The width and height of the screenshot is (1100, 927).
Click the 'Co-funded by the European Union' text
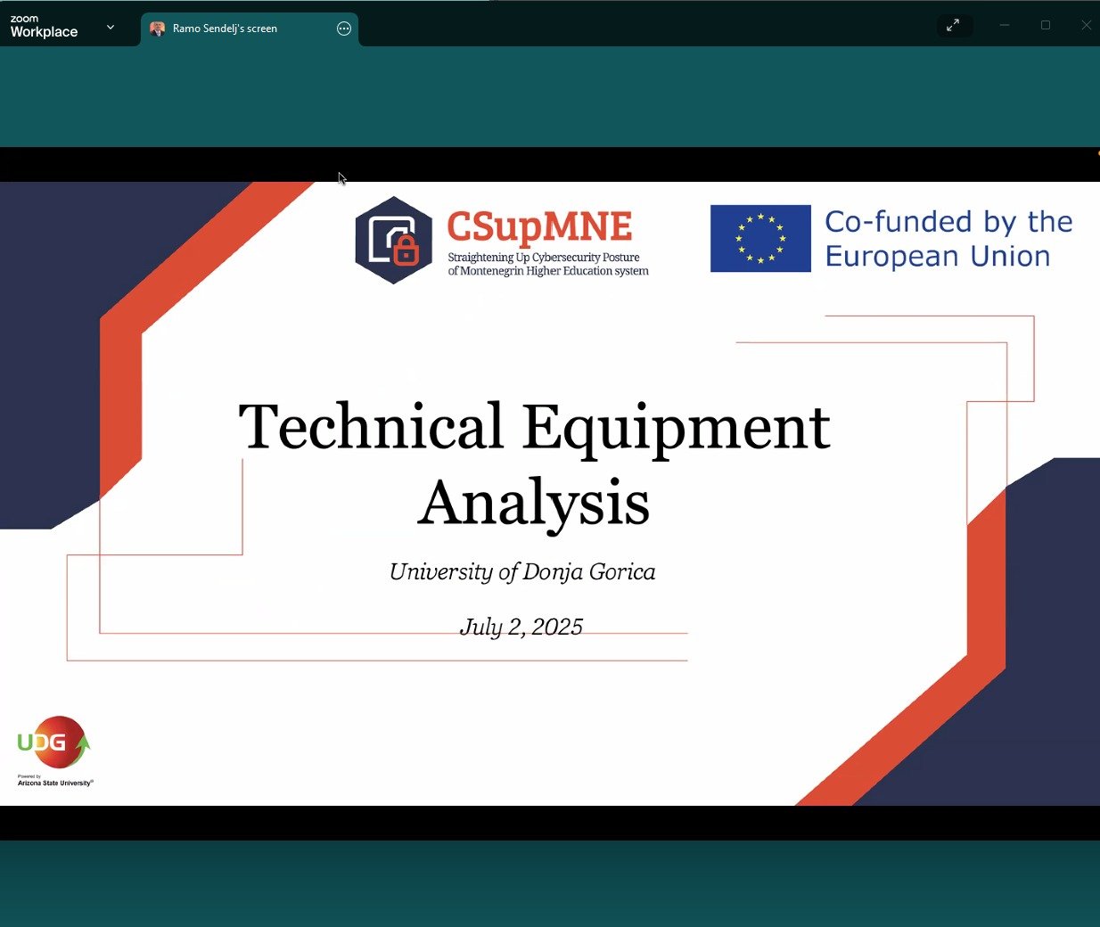tap(948, 239)
